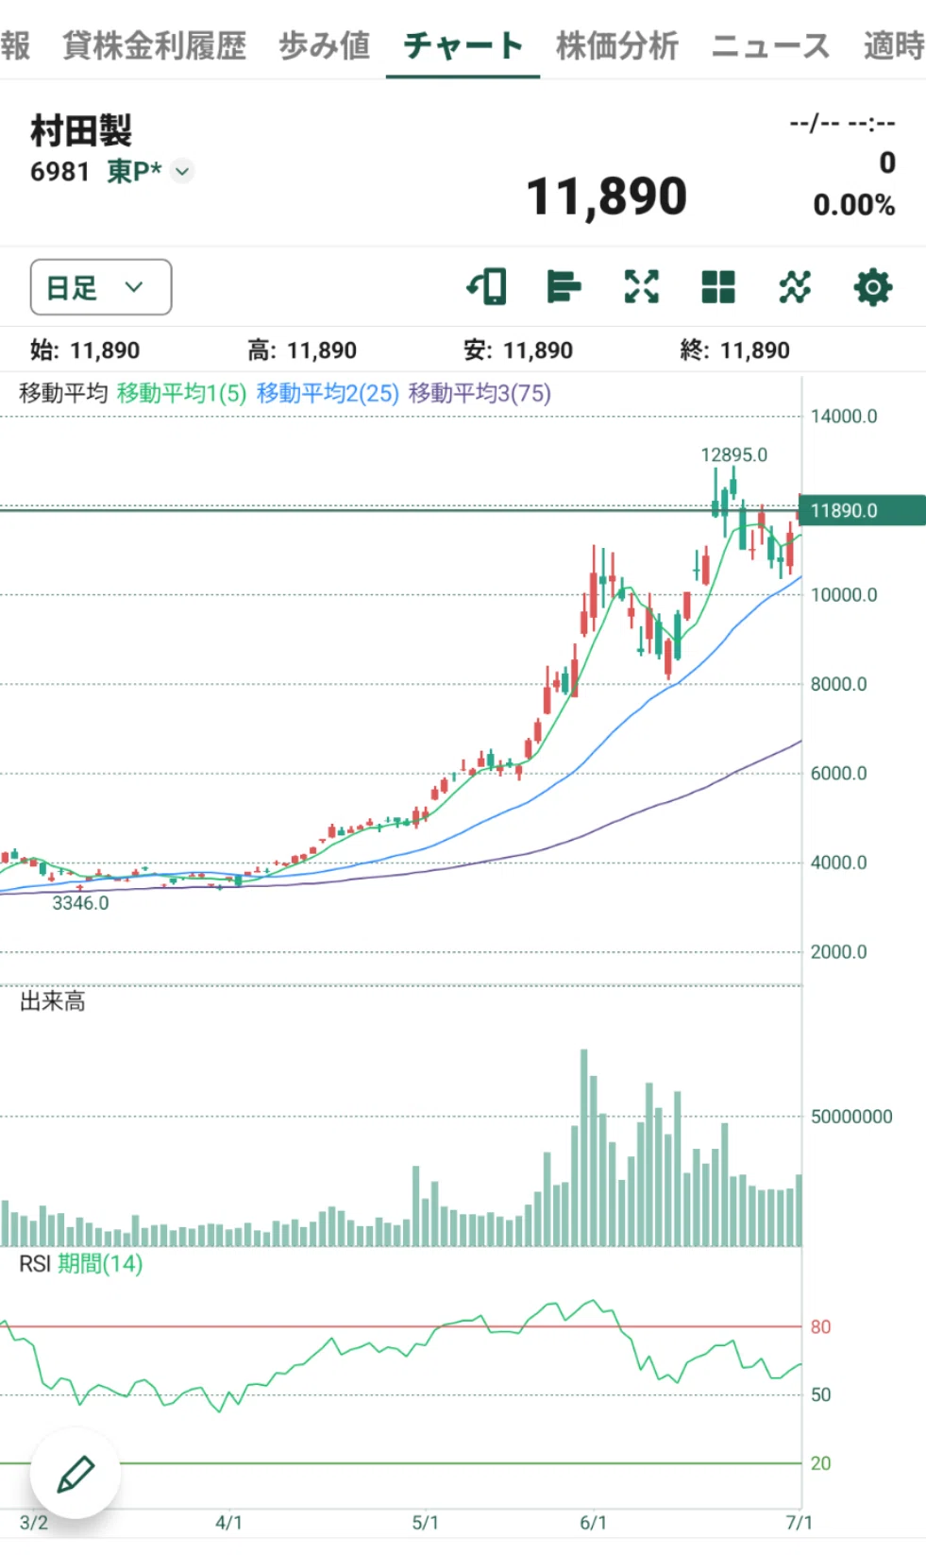Tap the RSI 20 level label

(x=821, y=1463)
